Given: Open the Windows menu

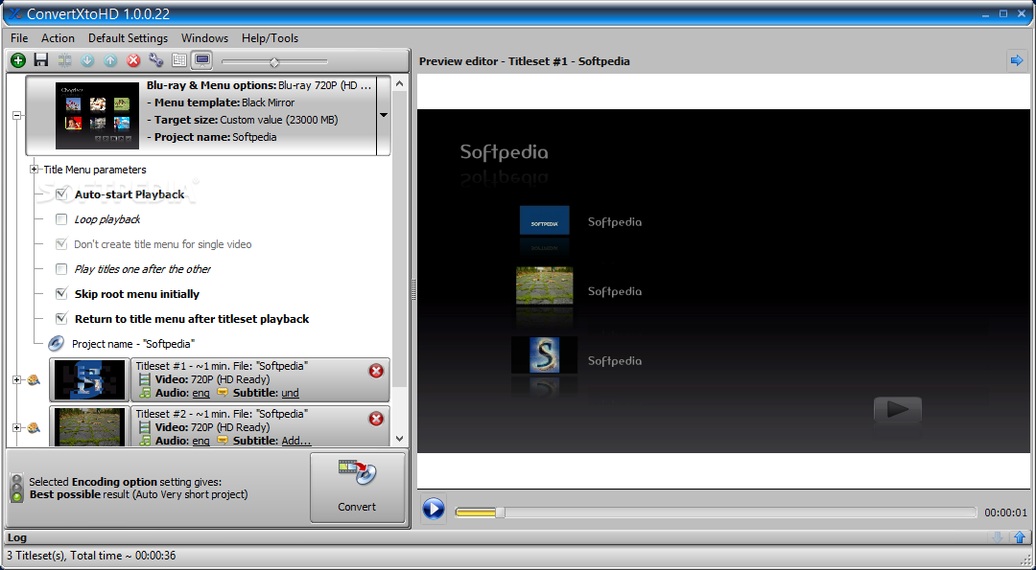Looking at the screenshot, I should [x=205, y=38].
